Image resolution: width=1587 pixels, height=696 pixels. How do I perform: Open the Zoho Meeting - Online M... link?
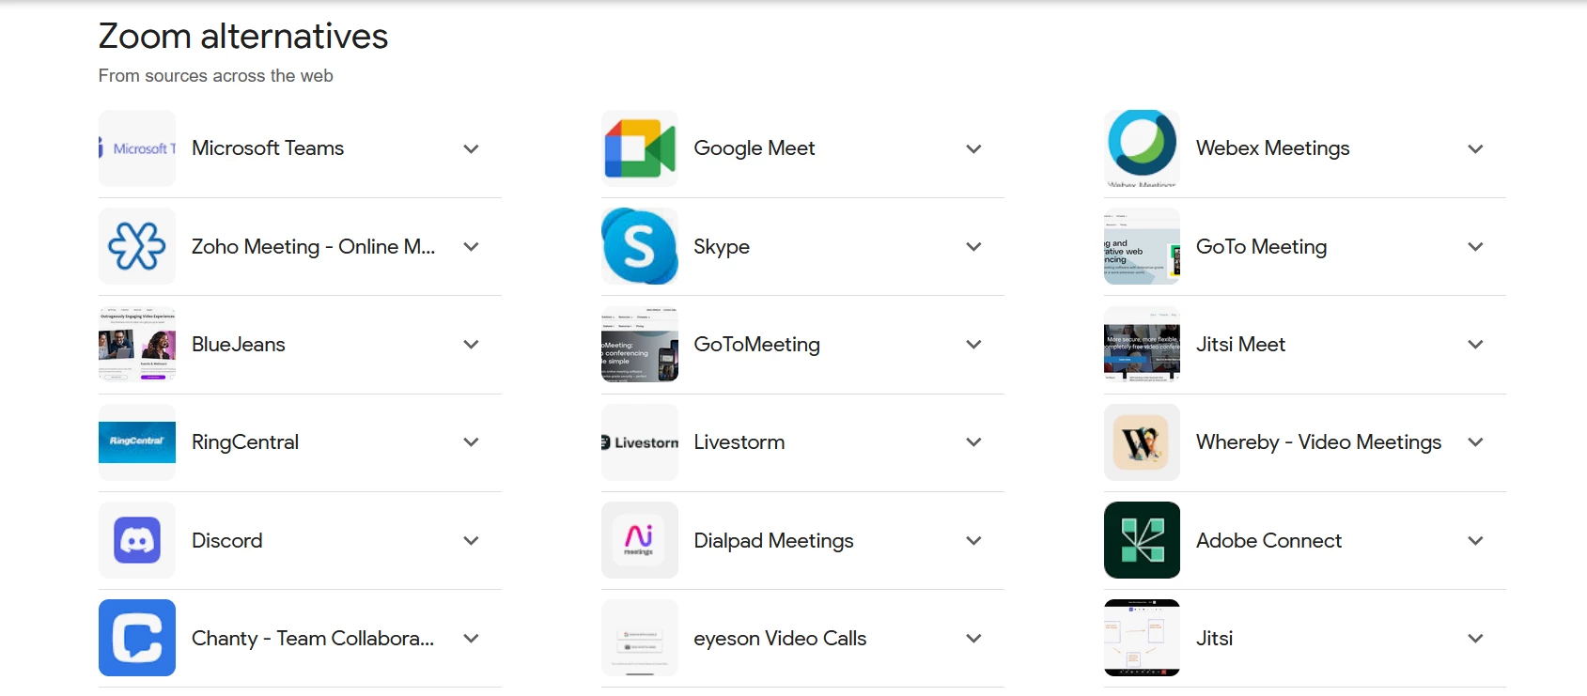[x=313, y=247]
